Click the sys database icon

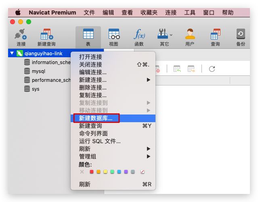(27, 89)
